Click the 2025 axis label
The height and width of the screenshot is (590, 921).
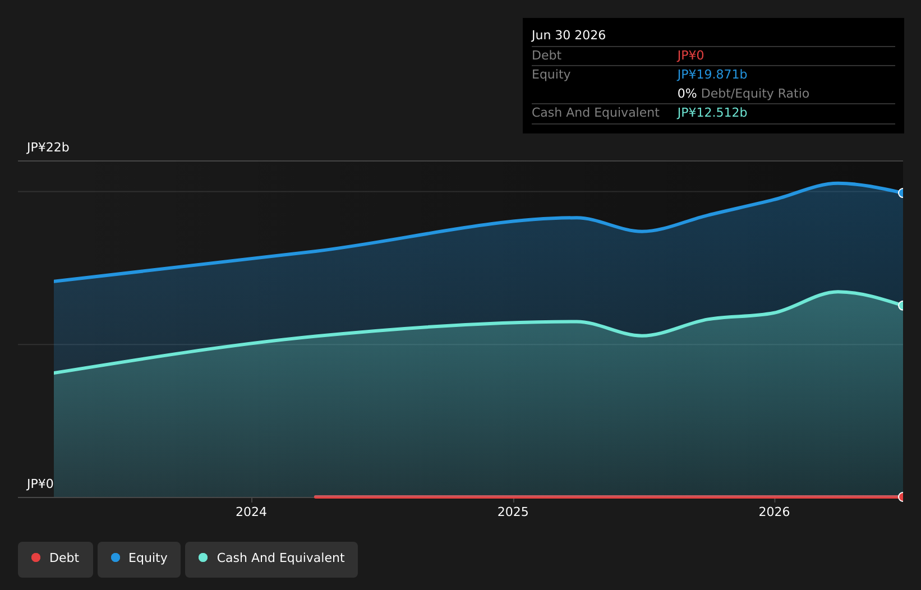point(513,512)
